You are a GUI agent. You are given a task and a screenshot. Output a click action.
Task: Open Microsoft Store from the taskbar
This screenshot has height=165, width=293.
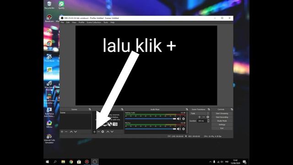(x=79, y=162)
